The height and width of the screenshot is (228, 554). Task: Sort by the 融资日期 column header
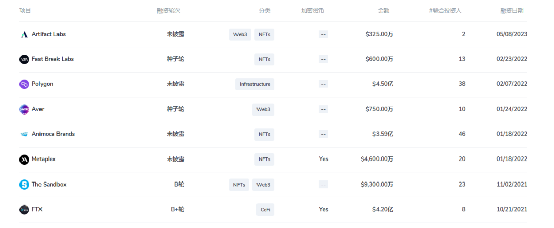point(512,11)
